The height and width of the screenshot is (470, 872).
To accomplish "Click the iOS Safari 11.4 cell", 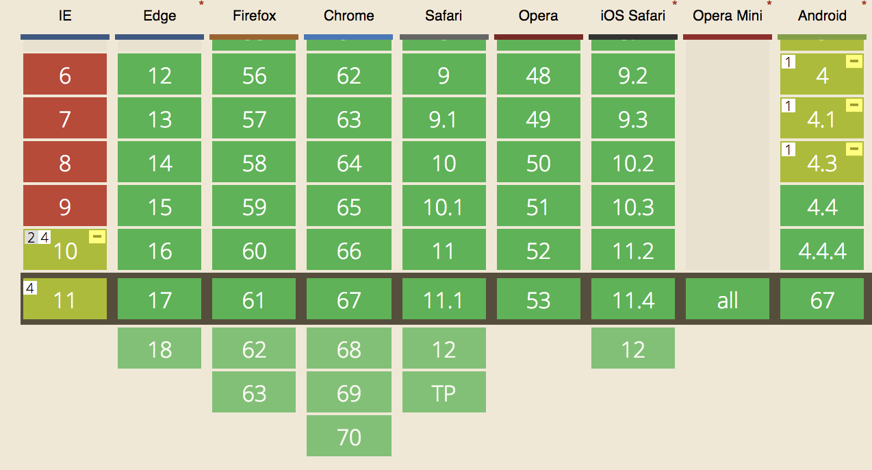I will point(633,299).
